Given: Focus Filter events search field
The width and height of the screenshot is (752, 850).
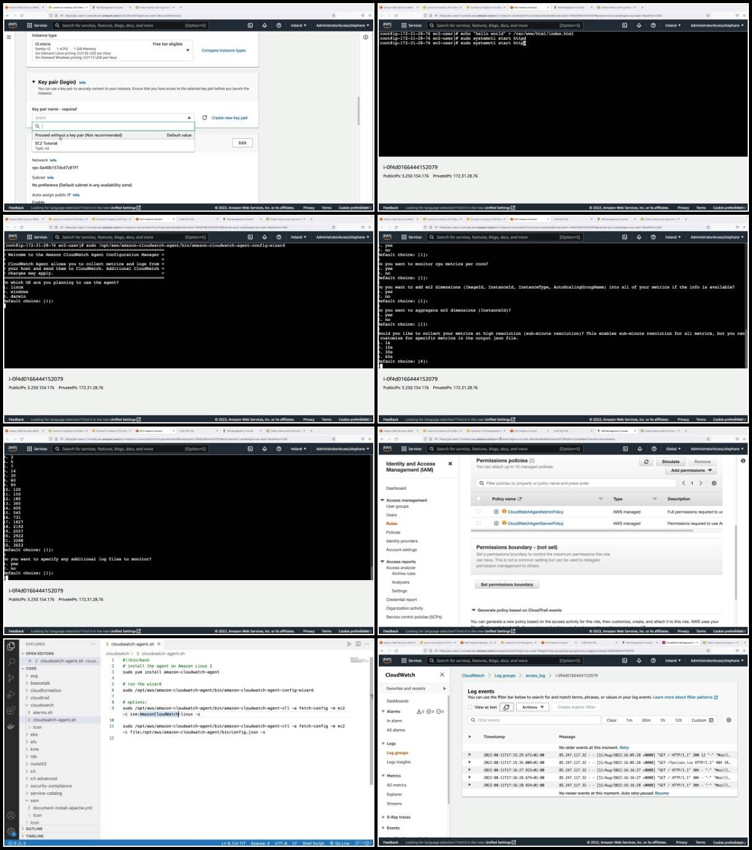Looking at the screenshot, I should click(x=535, y=720).
